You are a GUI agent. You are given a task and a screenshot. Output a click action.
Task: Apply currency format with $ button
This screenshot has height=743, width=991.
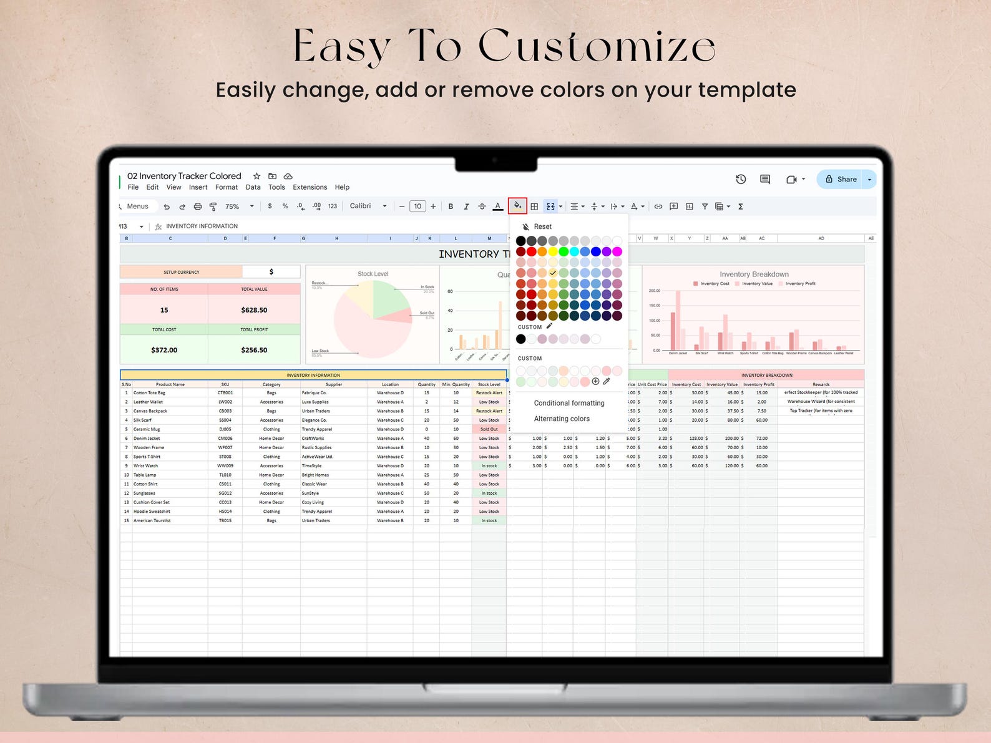coord(270,206)
